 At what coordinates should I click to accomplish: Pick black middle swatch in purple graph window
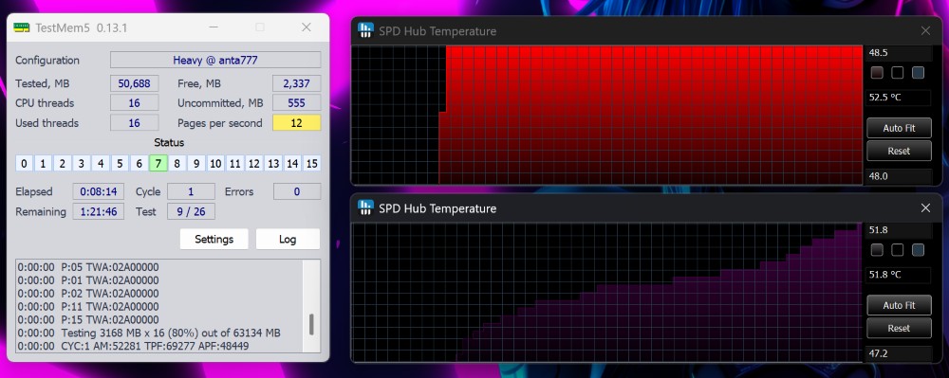coord(898,249)
